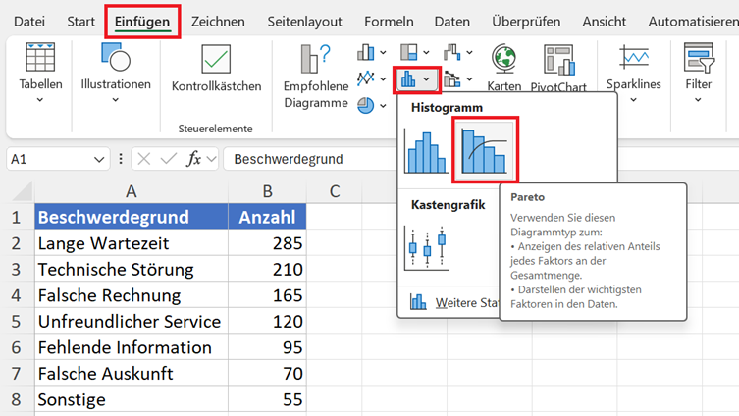Choose the Kastengrafik box plot icon
This screenshot has width=739, height=416.
click(427, 248)
